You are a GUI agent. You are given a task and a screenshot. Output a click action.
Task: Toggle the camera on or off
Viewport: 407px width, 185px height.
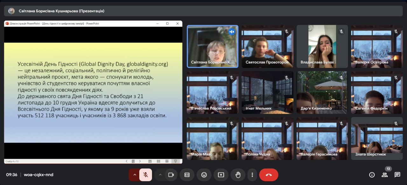171,175
